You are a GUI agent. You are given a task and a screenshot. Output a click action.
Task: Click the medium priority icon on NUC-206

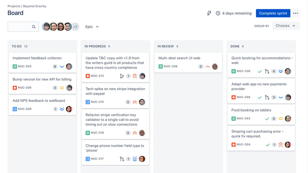[x=62, y=88]
